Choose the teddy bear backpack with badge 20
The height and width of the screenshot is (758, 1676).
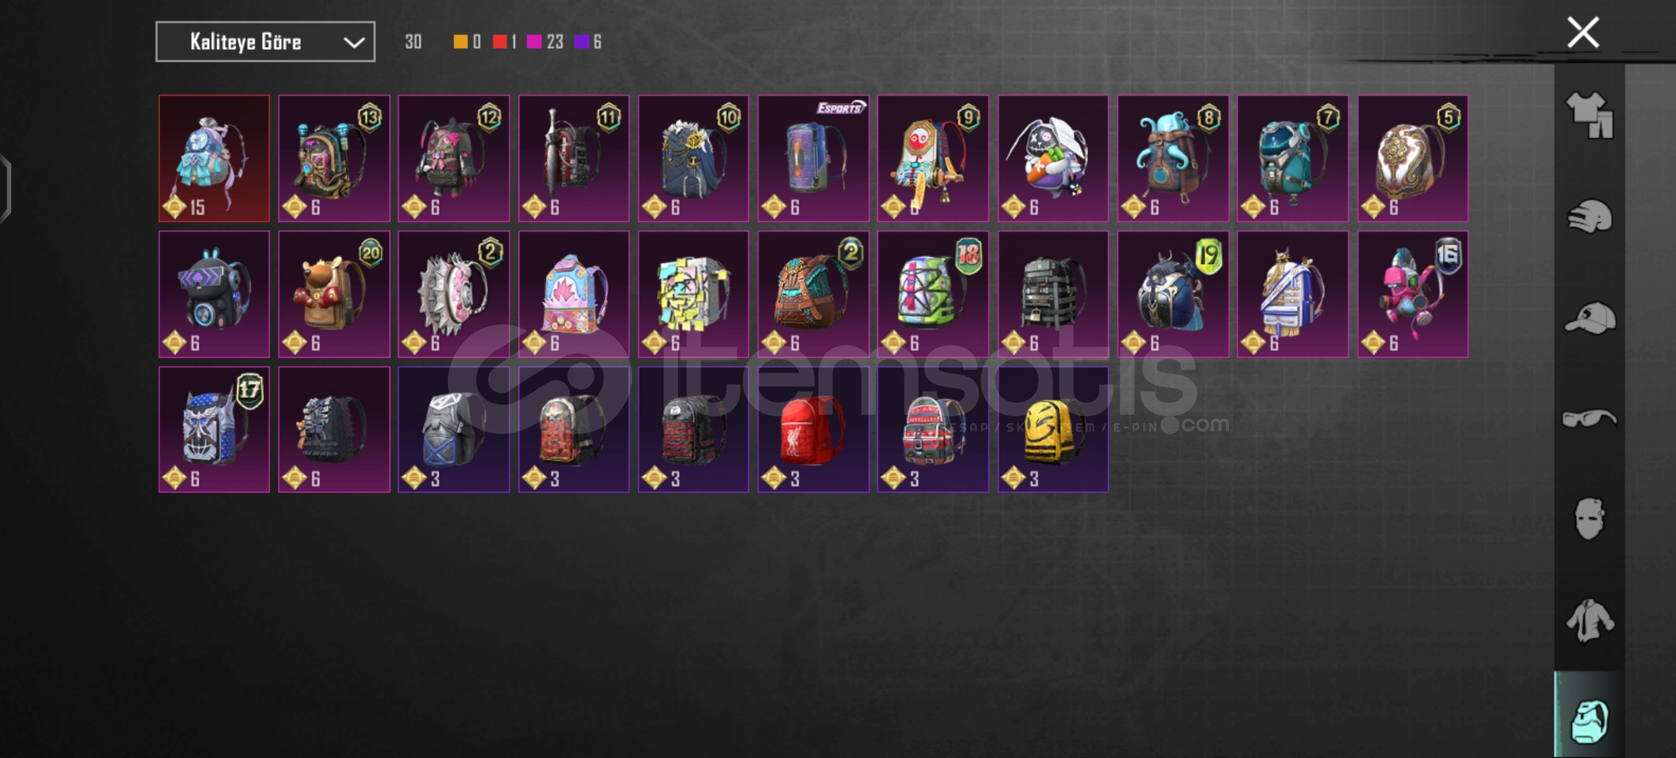[x=334, y=294]
